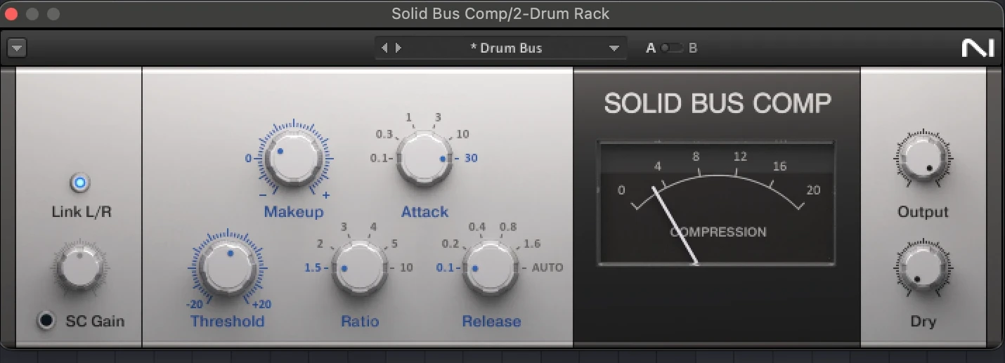1005x363 pixels.
Task: Click the Threshold -20 marking
Action: [195, 304]
